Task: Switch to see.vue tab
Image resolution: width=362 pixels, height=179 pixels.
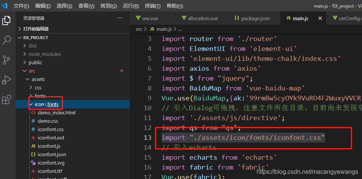Action: [x=153, y=18]
